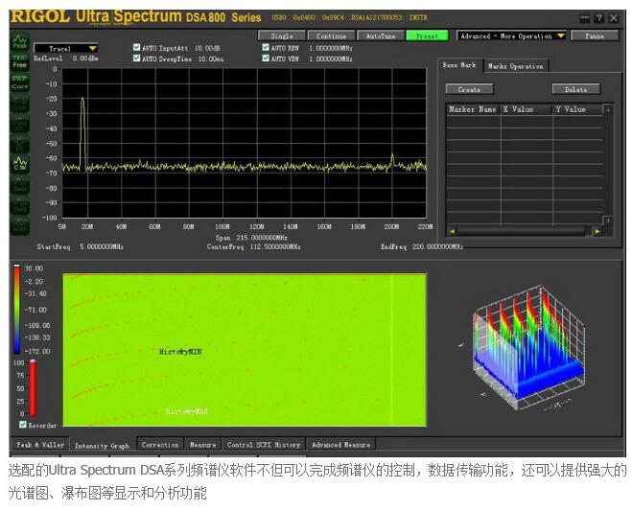Toggle the Recorder checkbox
Image resolution: width=632 pixels, height=511 pixels.
[x=23, y=425]
